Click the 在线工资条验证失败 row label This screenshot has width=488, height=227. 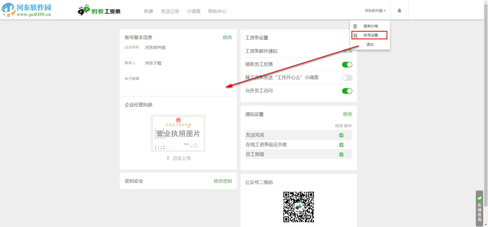266,145
